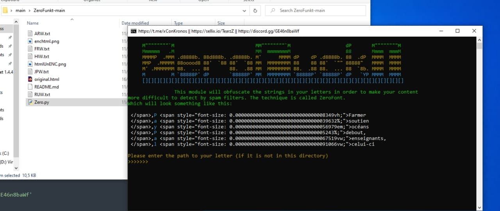Open the address bar history dropdown

[245, 11]
